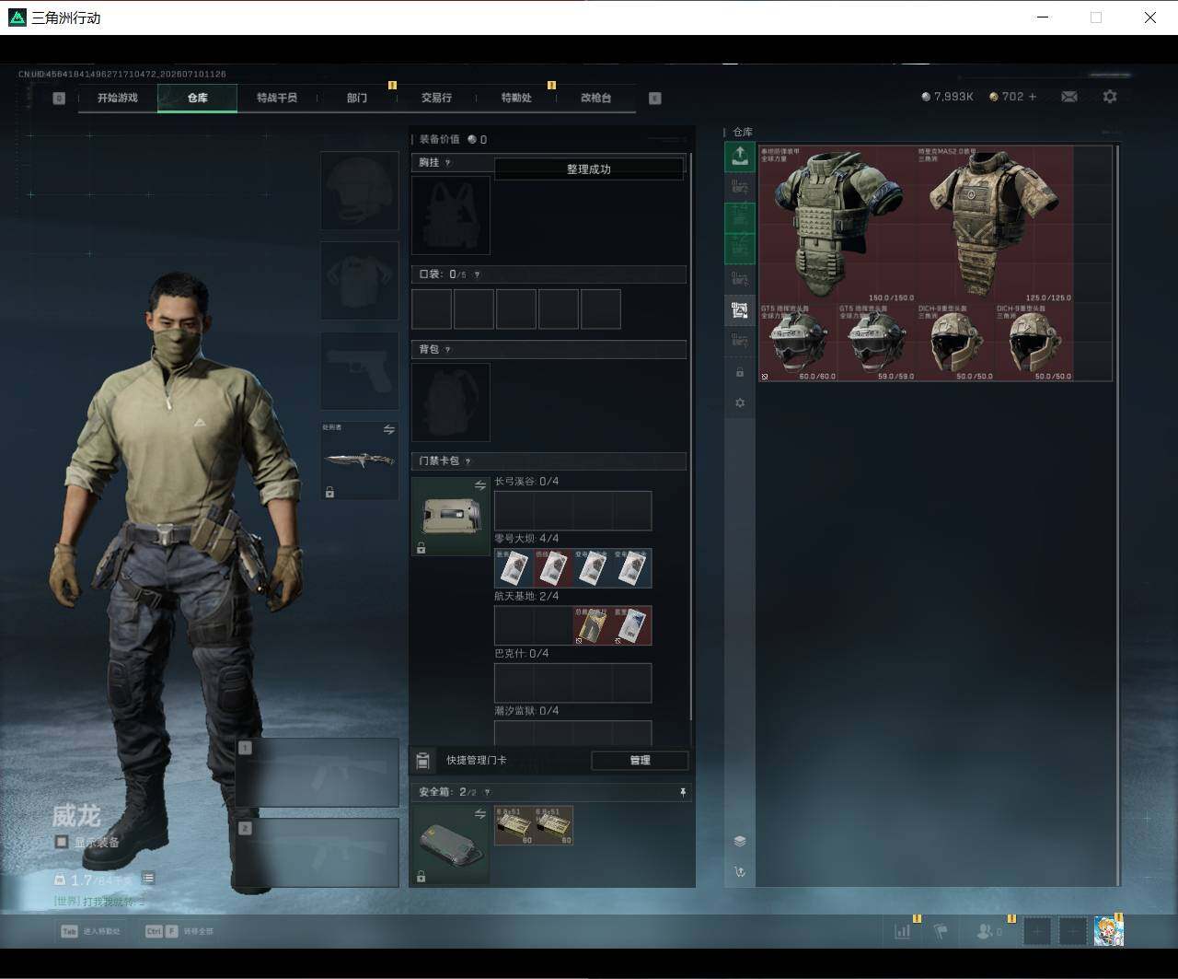Click the empty 背包 backpack slot
1178x979 pixels.
point(451,402)
